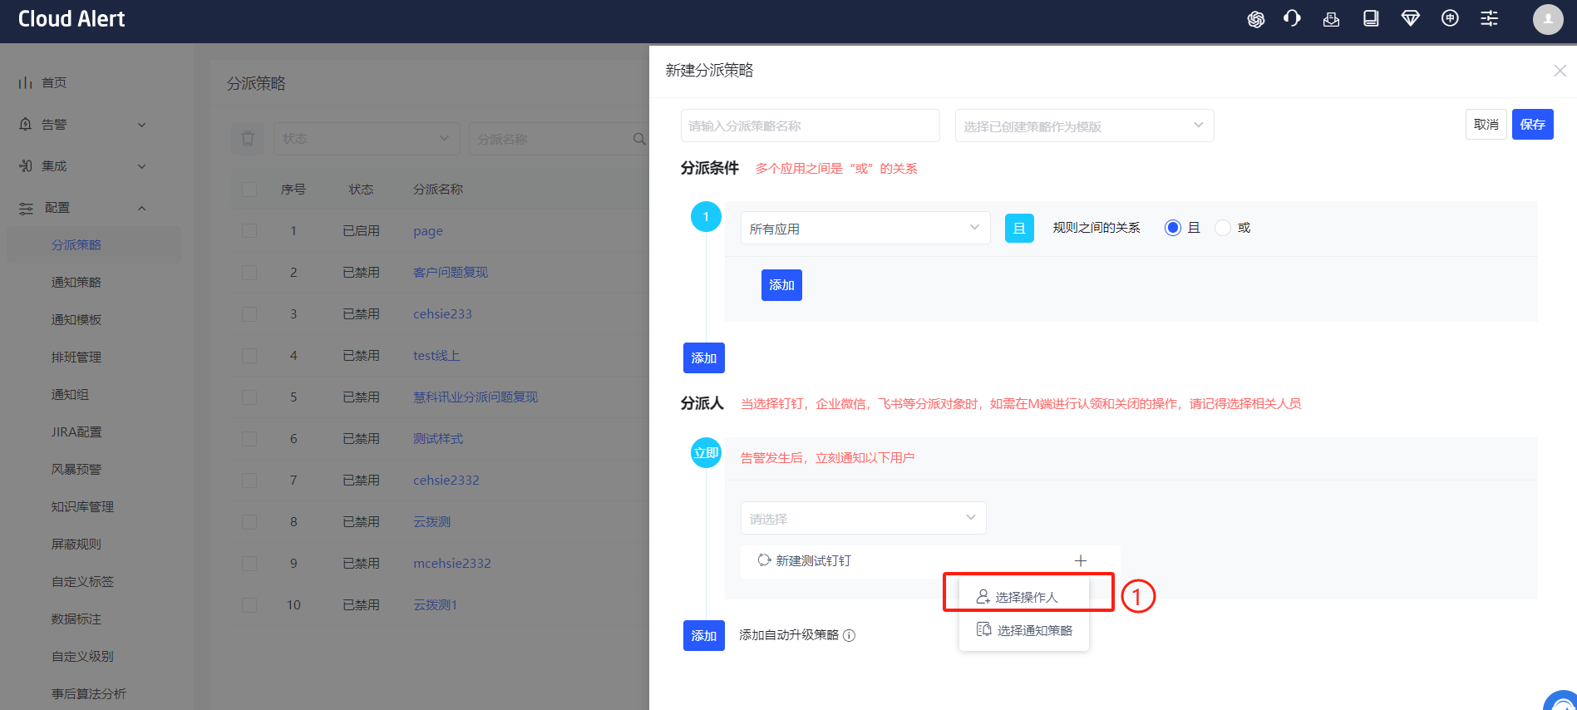Click the step 1 circle marker

point(706,217)
